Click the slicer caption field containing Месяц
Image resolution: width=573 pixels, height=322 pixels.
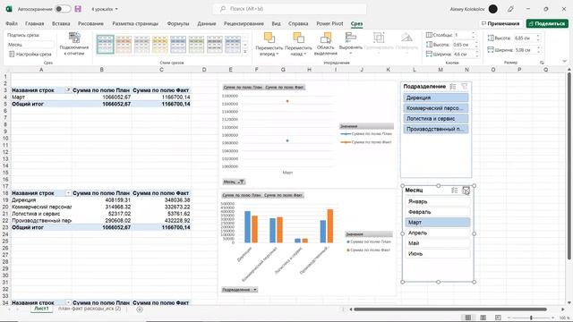pyautogui.click(x=30, y=45)
